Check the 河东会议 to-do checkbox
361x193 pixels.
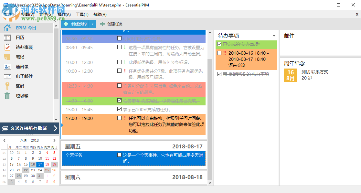[x=219, y=53]
